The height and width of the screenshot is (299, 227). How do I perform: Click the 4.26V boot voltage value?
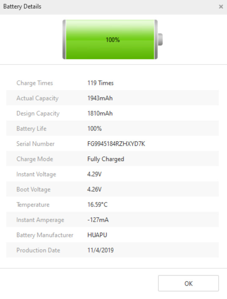pyautogui.click(x=94, y=189)
